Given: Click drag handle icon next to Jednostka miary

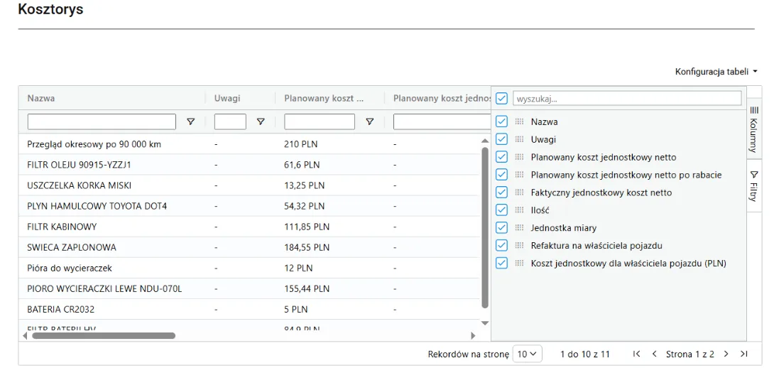Looking at the screenshot, I should [x=519, y=228].
